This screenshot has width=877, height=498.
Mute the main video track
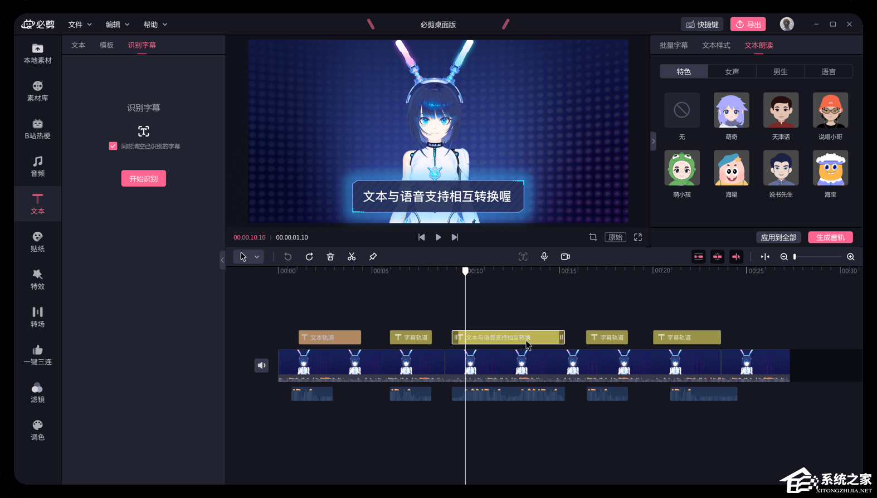click(261, 365)
